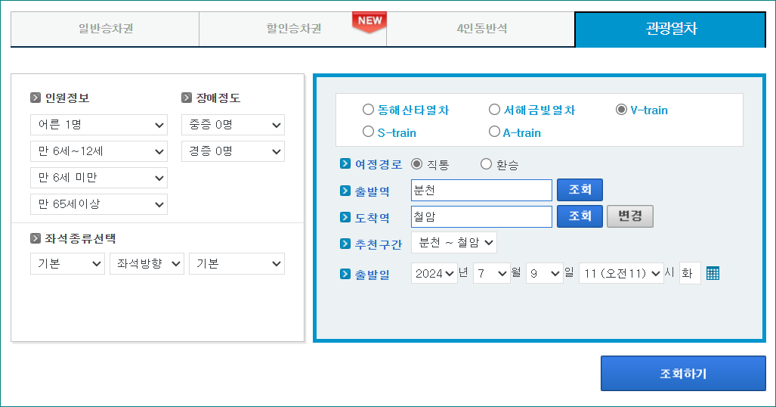776x407 pixels.
Task: Switch to the 4인동반석 tab
Action: (x=481, y=29)
